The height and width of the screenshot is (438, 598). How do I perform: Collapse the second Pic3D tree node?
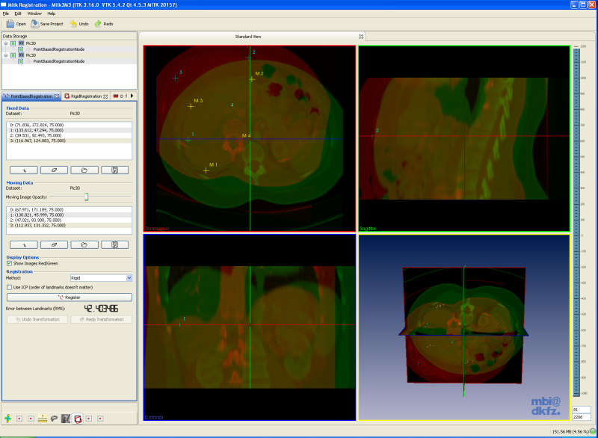(x=6, y=55)
